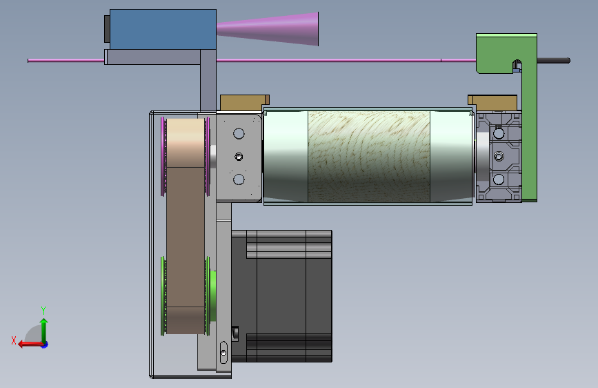Select the pink cone-shaped sensor beam
This screenshot has height=388, width=598.
268,29
